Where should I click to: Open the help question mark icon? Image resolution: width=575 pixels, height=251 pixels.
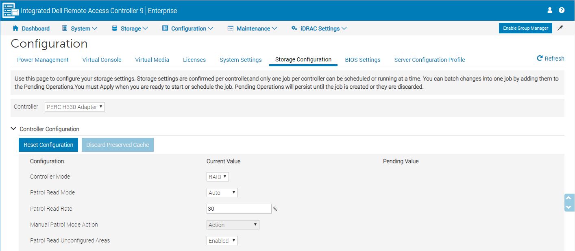562,10
